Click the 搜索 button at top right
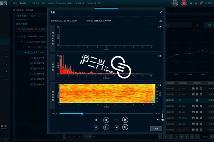This screenshot has width=214, height=142. 209,25
